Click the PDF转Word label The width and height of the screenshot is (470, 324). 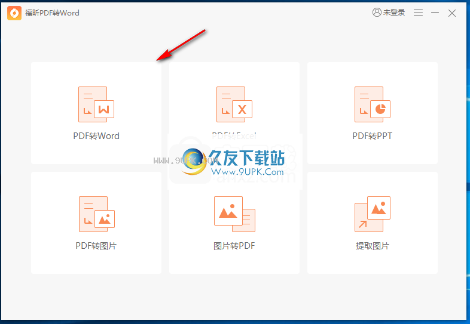[x=96, y=136]
